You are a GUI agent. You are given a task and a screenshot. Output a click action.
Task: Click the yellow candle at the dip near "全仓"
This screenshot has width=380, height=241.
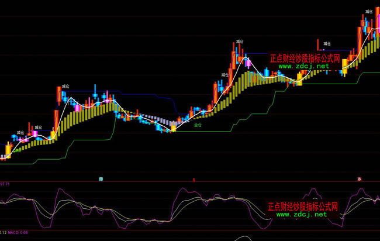coord(172,127)
